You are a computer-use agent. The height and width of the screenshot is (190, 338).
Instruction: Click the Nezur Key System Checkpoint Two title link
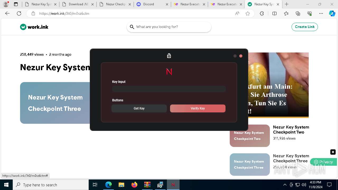tap(291, 130)
